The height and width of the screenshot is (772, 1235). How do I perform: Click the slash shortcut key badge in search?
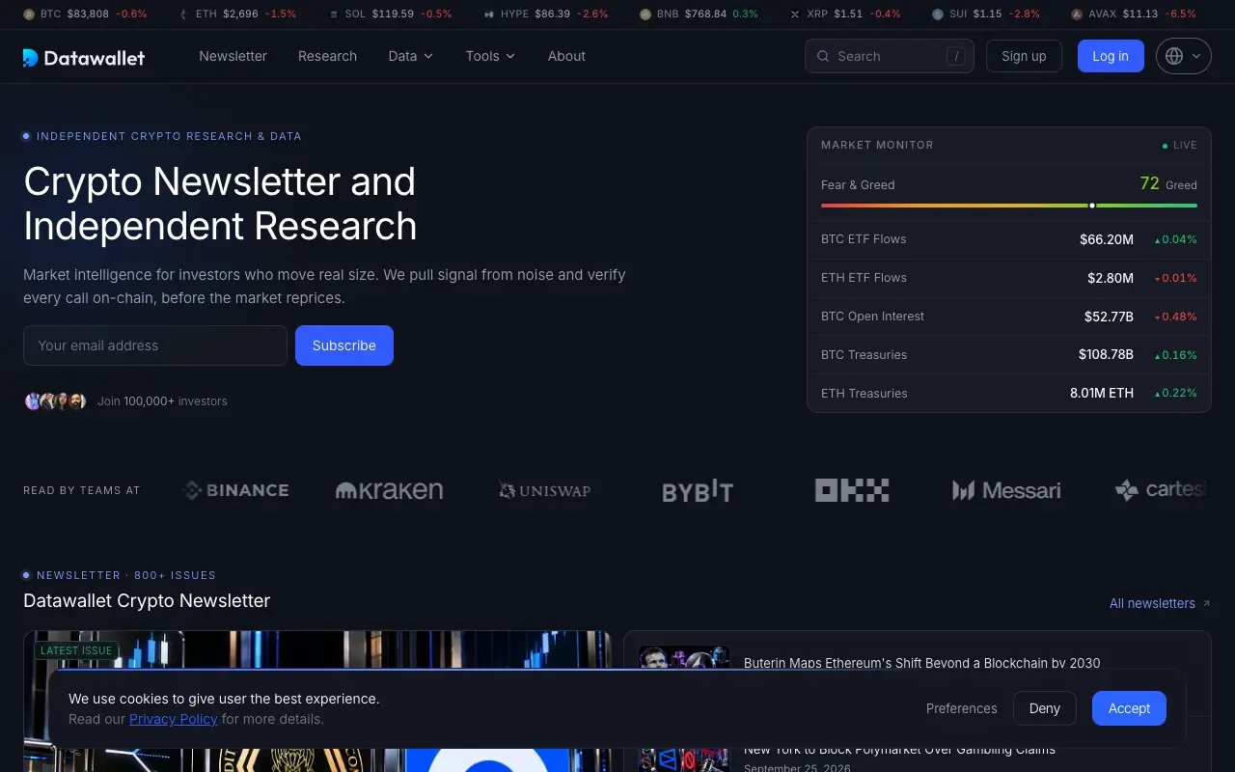pos(956,56)
